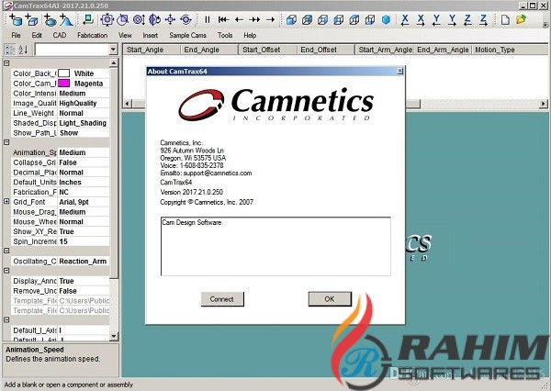Add a plate cam disc component
Viewport: 551px width, 391px height.
pos(50,19)
